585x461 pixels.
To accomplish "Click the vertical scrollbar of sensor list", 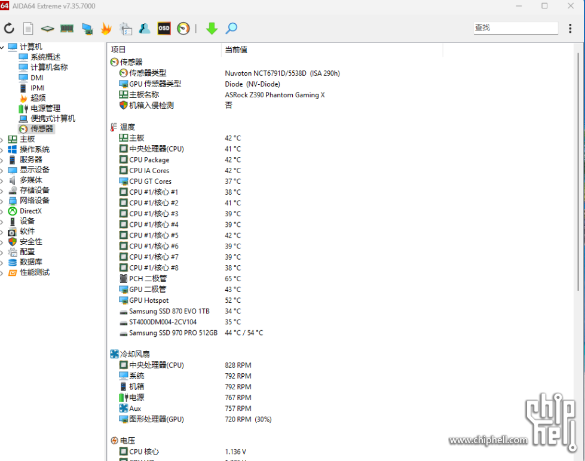I will click(578, 171).
